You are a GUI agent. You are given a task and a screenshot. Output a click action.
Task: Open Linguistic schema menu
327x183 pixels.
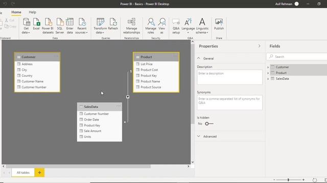point(202,26)
